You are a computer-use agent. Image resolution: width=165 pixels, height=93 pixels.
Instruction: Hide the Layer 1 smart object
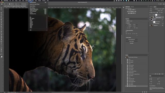(x=150, y=20)
